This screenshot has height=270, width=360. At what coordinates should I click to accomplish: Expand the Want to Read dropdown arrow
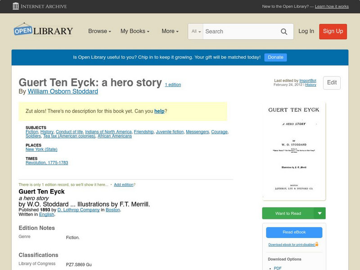320,213
